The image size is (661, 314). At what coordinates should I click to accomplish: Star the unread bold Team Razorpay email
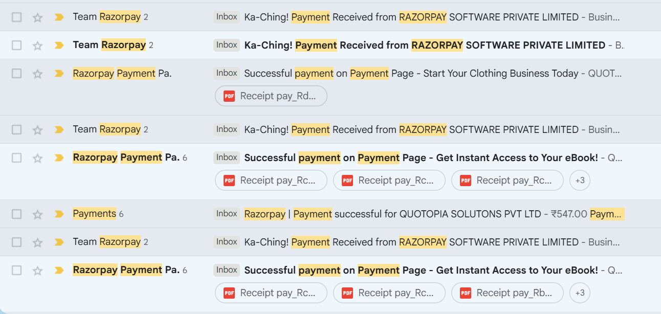(x=37, y=46)
